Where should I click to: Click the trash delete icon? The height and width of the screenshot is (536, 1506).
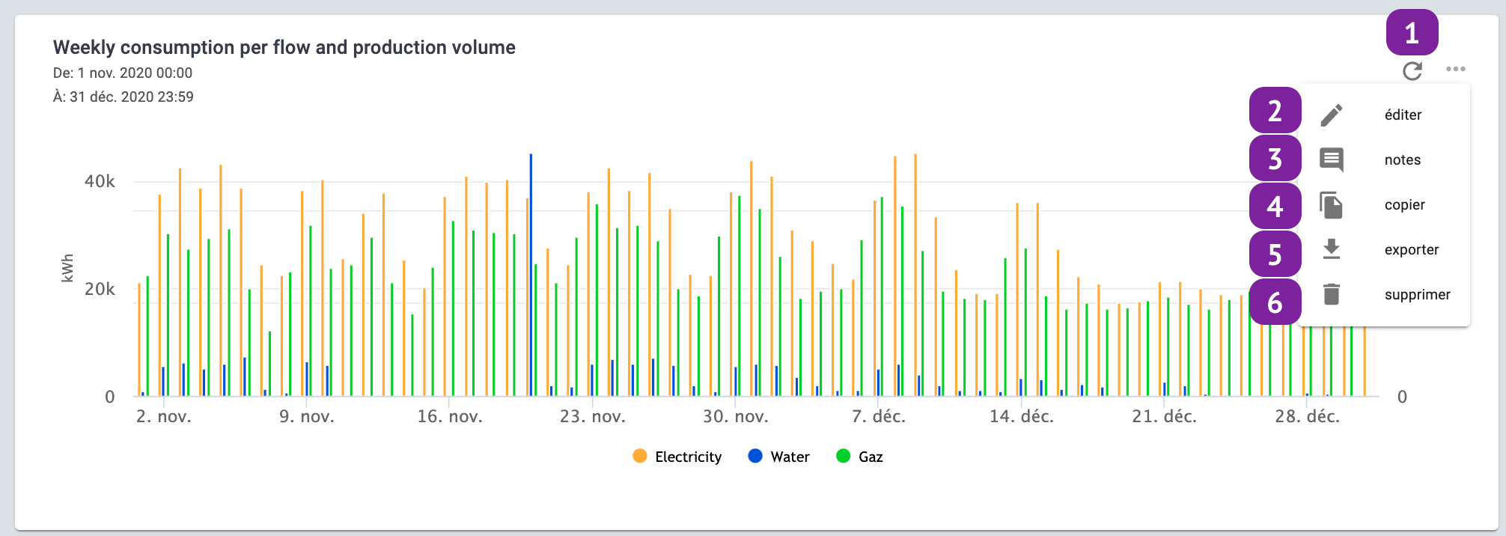pos(1331,294)
